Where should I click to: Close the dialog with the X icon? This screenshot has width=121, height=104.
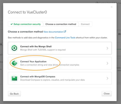tap(112, 7)
